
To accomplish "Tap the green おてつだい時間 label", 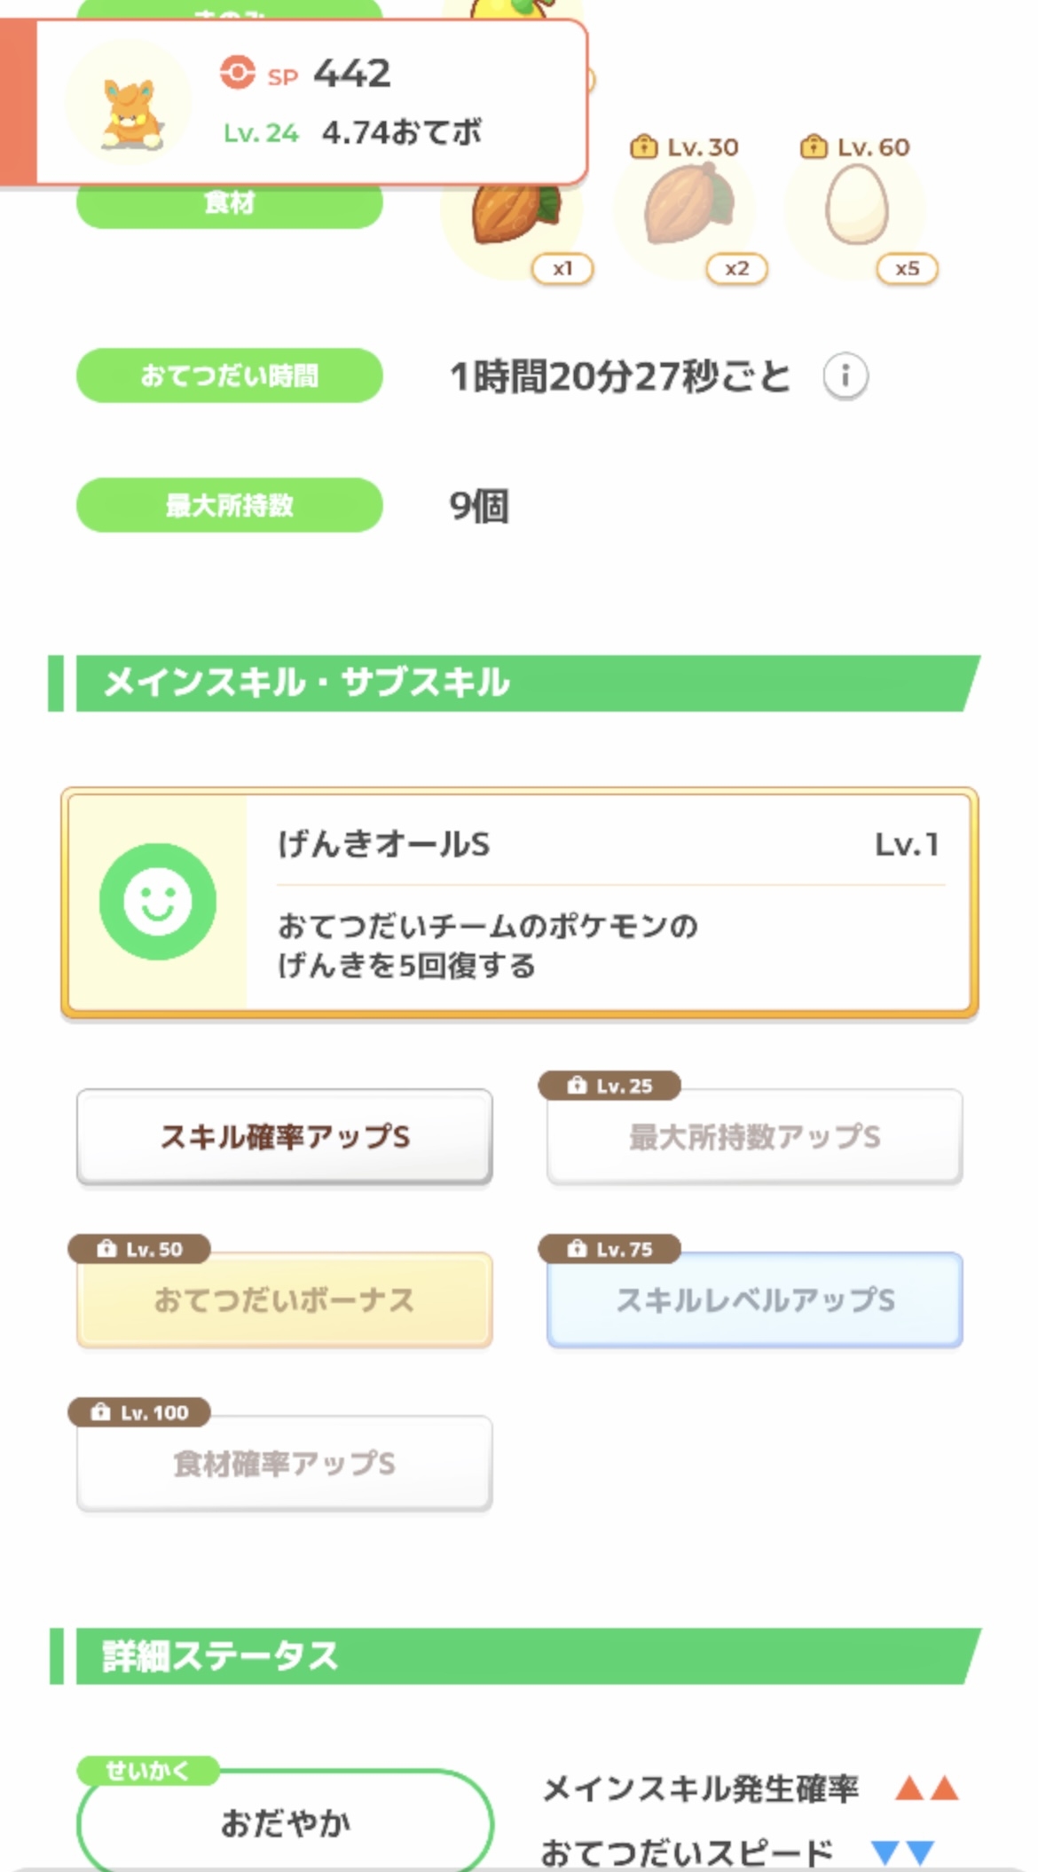I will [x=229, y=375].
